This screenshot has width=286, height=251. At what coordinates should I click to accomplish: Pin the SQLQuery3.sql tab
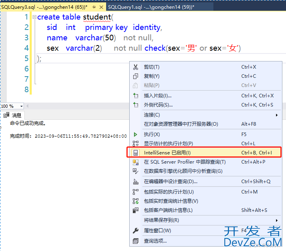(x=94, y=7)
